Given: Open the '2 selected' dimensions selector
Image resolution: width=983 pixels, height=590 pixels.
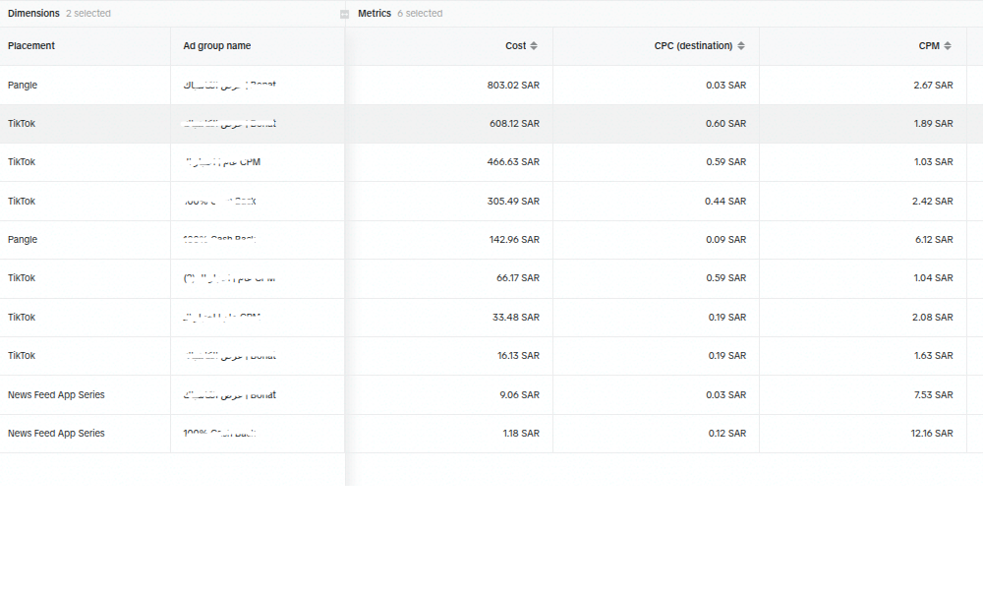Looking at the screenshot, I should click(x=88, y=13).
